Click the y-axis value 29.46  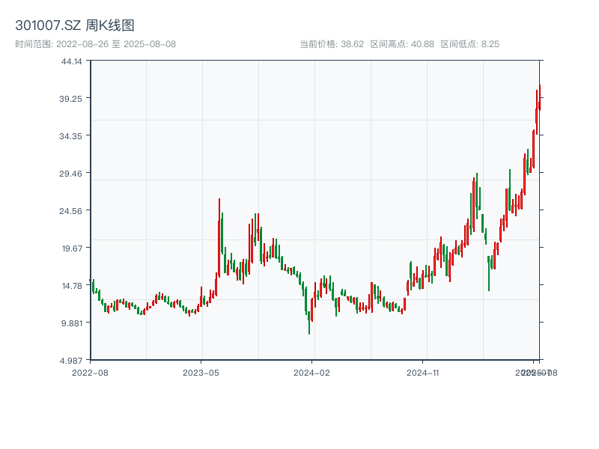[x=70, y=174]
